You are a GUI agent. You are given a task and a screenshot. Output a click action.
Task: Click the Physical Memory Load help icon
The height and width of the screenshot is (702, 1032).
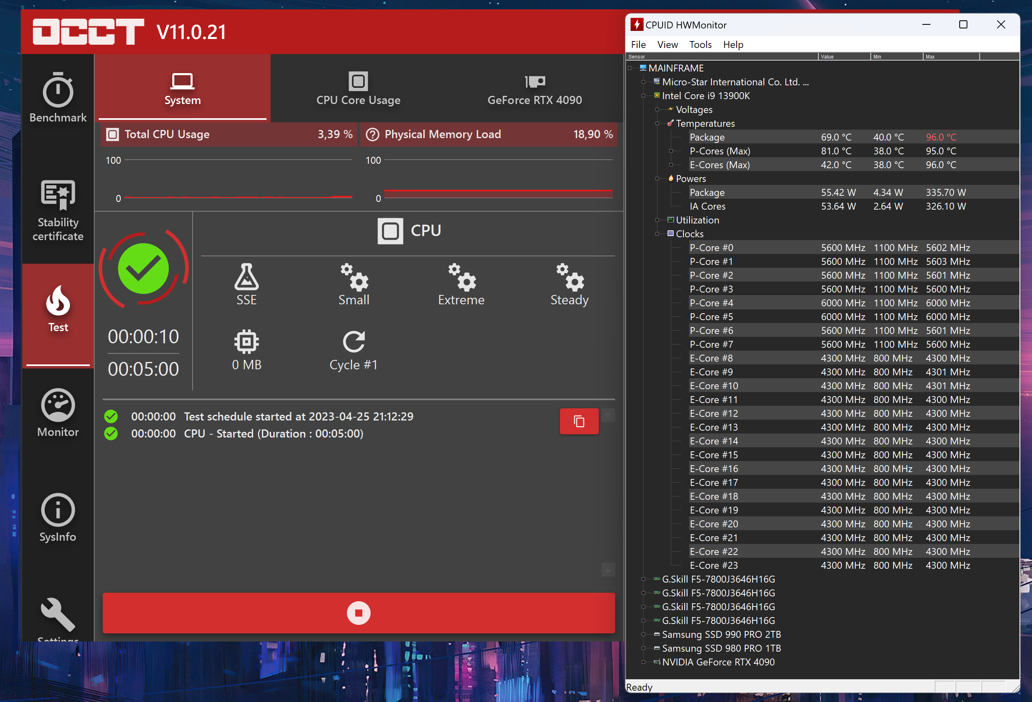click(x=372, y=134)
